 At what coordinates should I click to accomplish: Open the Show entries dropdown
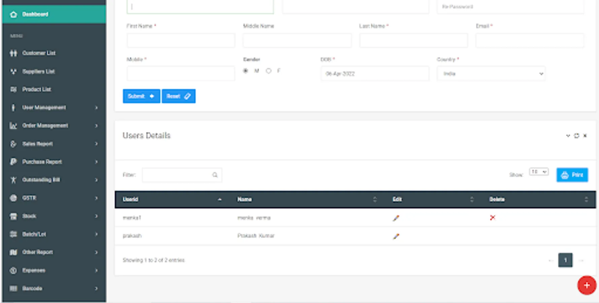coord(538,171)
